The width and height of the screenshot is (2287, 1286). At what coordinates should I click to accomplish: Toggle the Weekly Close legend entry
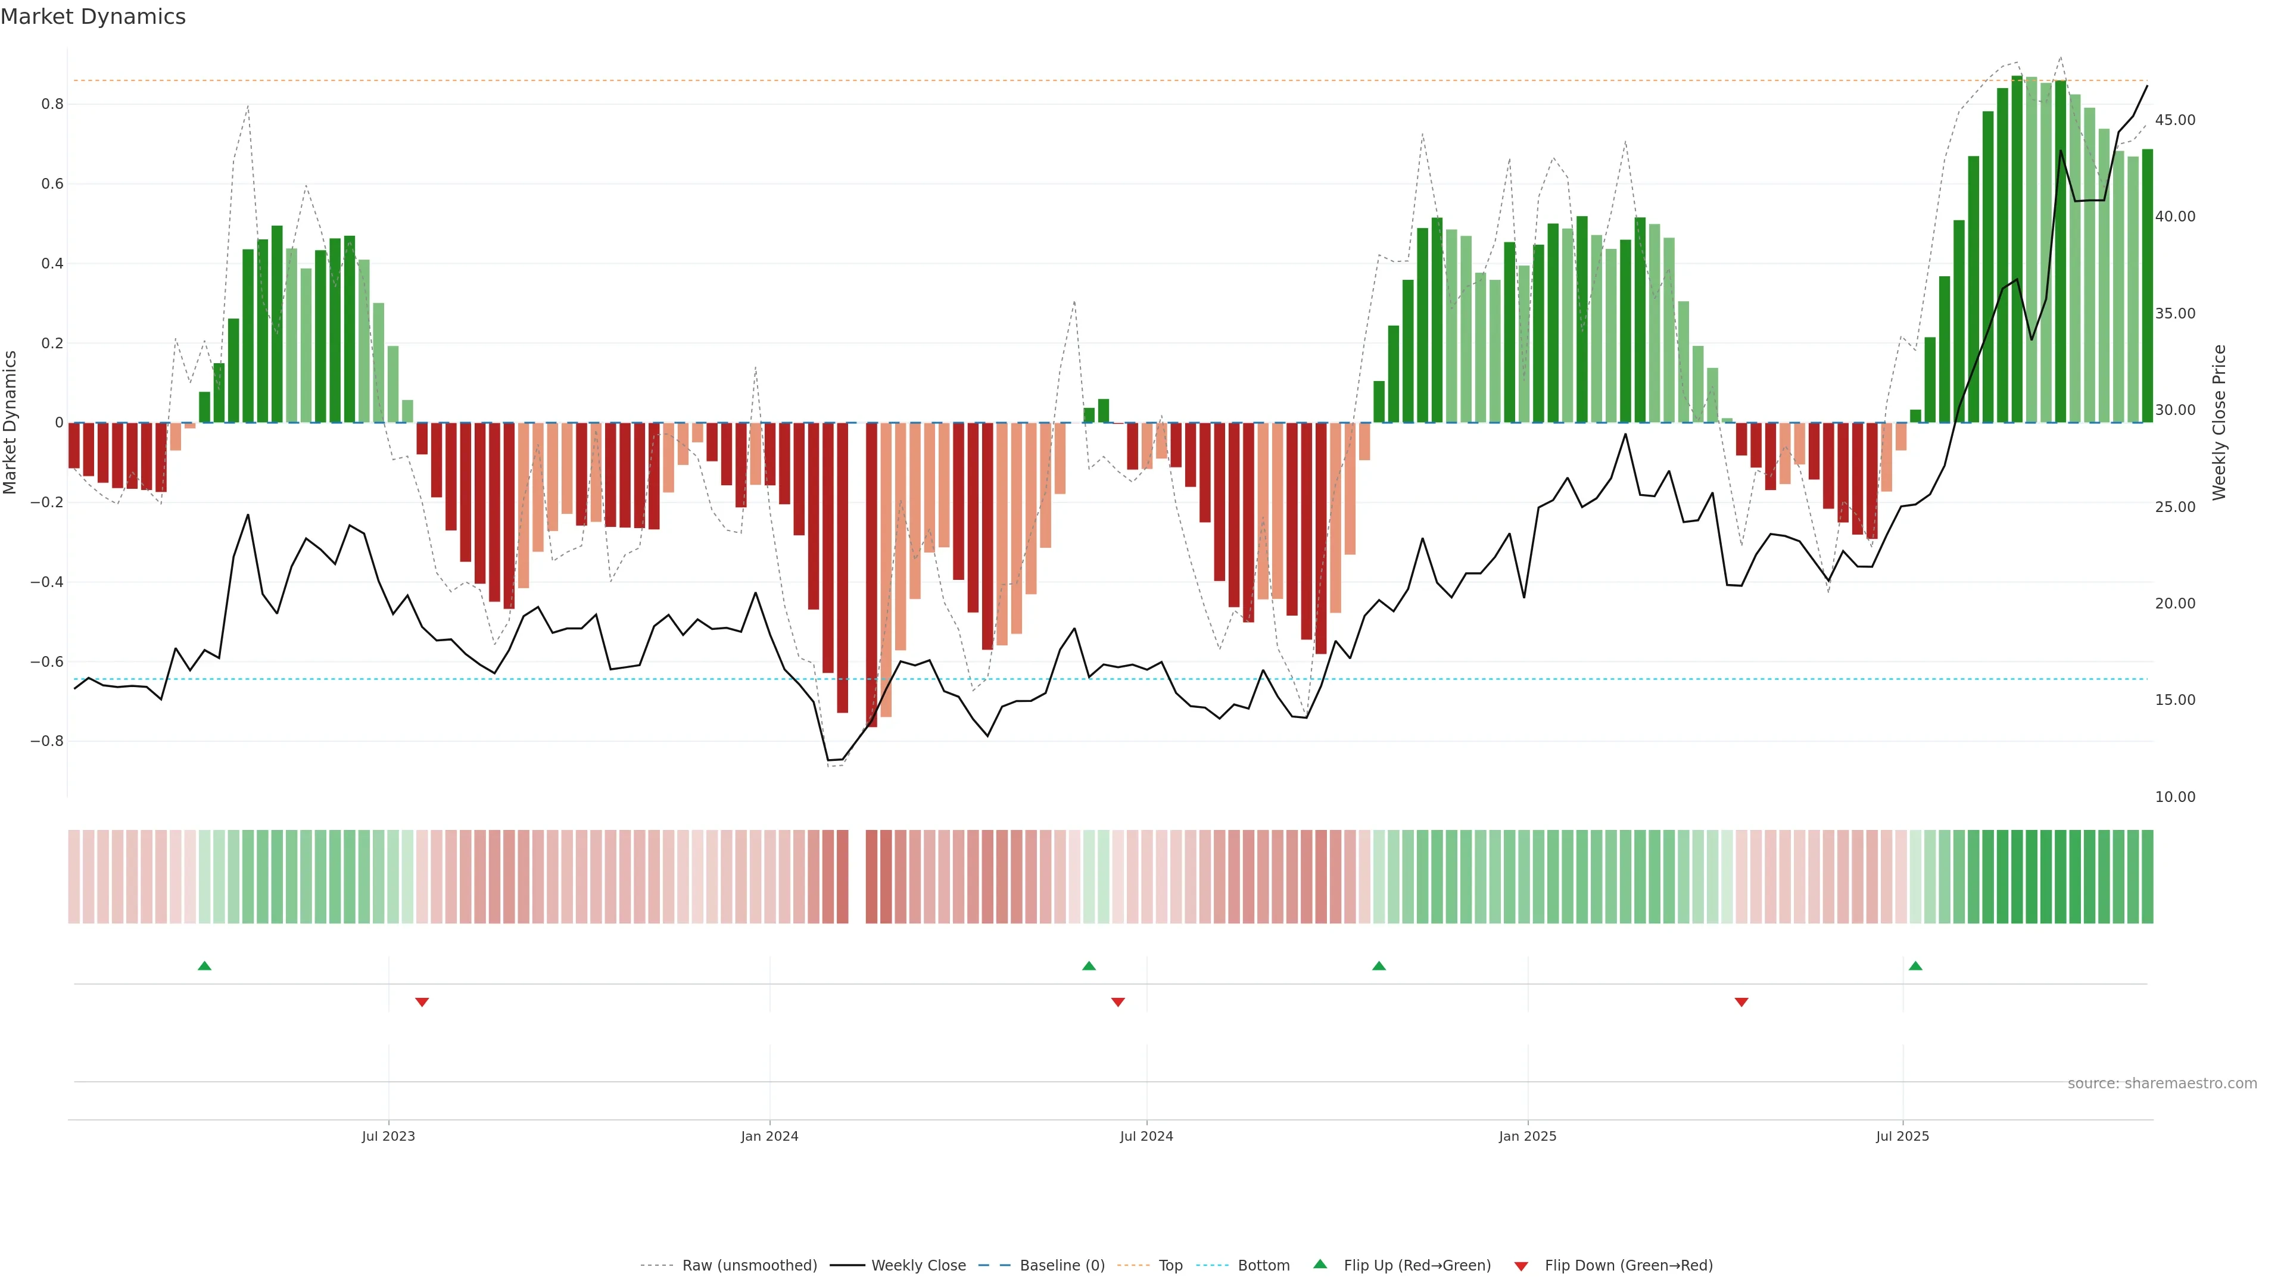point(918,1266)
